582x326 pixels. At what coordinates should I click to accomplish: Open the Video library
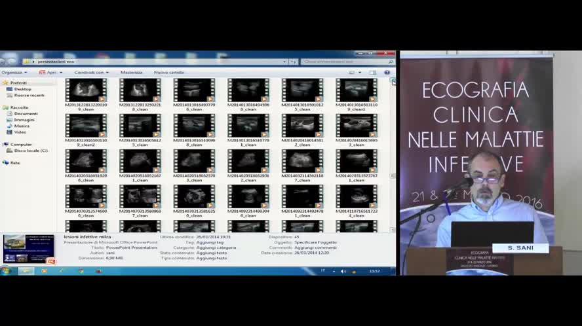20,132
